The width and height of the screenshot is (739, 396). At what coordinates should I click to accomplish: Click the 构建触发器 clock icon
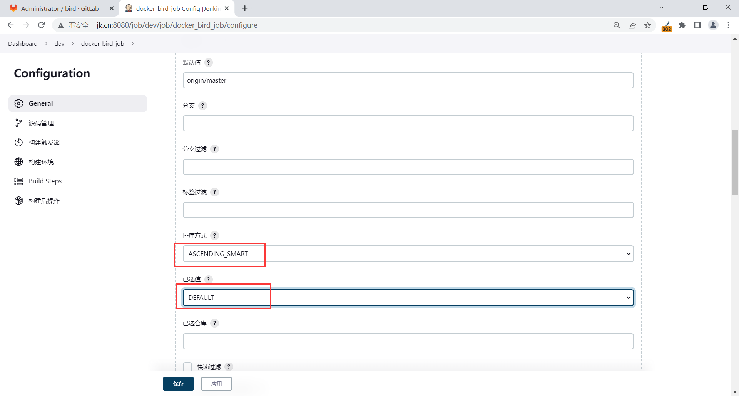[18, 142]
